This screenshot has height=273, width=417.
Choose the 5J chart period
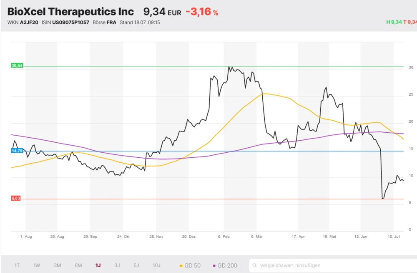tap(136, 266)
